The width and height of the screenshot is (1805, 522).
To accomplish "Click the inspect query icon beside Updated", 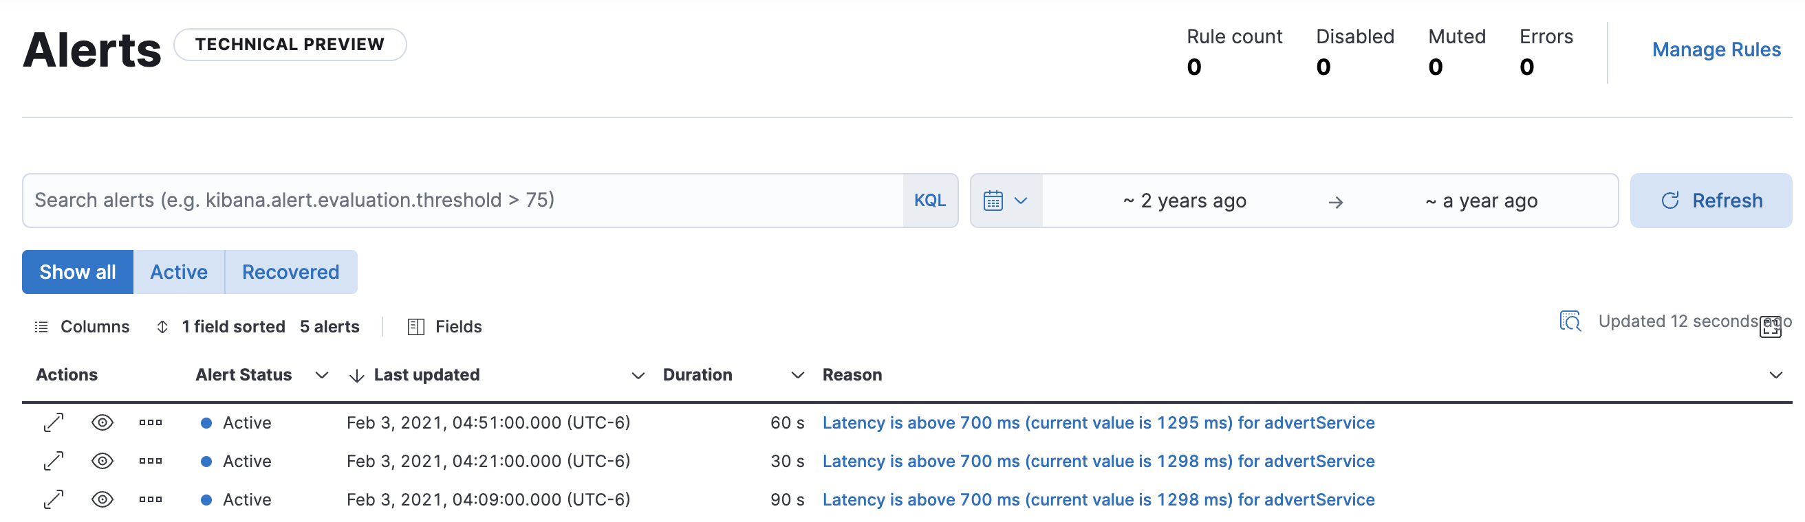I will click(1570, 321).
